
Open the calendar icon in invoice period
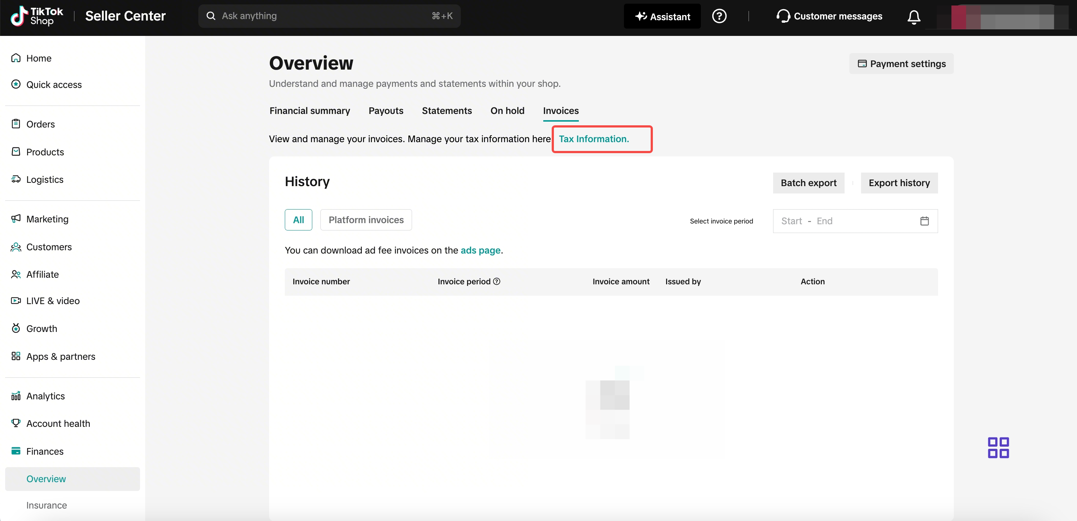coord(924,221)
